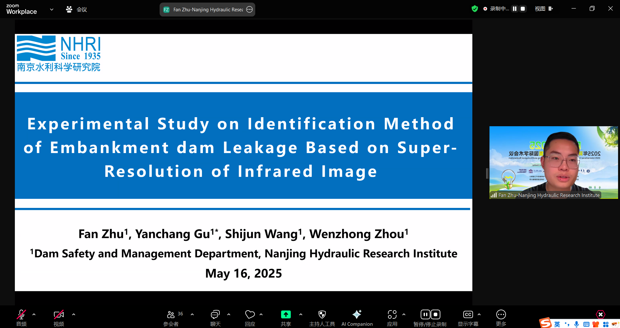Click the red hexagon end-meeting icon
620x328 pixels.
(x=601, y=314)
